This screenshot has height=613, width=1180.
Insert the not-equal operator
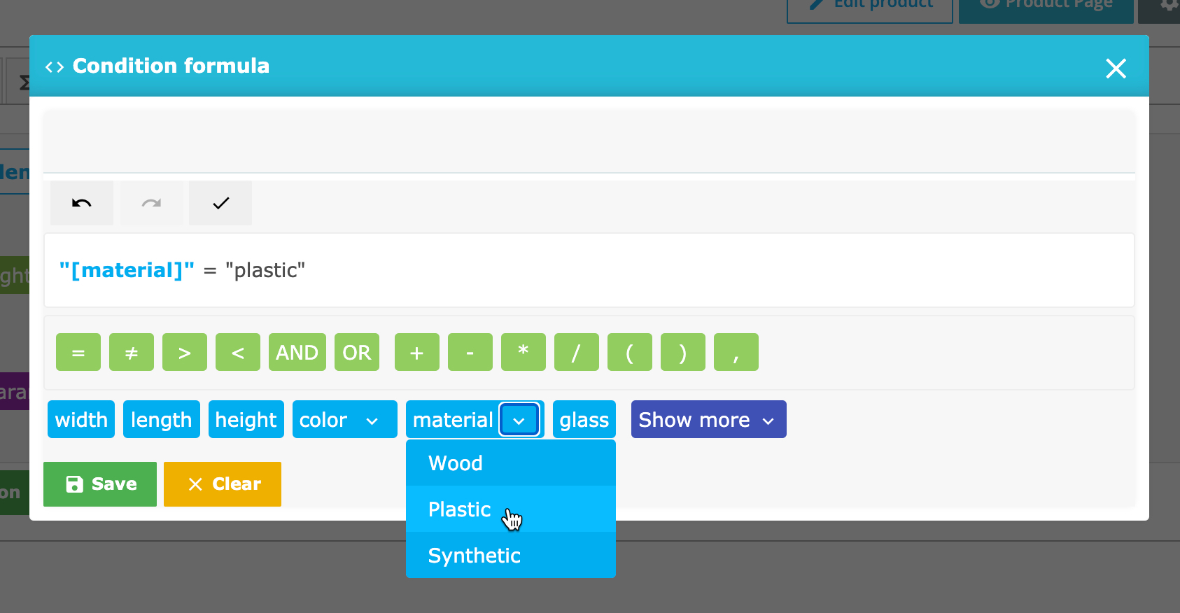pyautogui.click(x=132, y=352)
